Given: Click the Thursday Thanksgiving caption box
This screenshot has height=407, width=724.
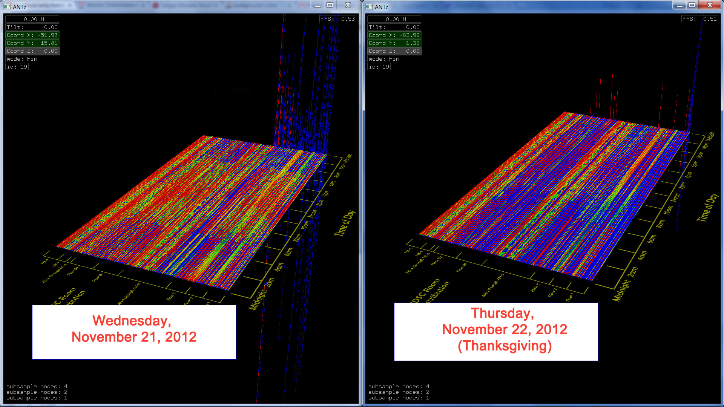Looking at the screenshot, I should tap(496, 332).
